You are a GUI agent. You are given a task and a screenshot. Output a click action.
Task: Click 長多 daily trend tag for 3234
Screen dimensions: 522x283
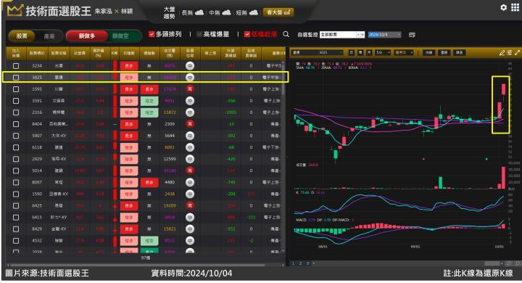pyautogui.click(x=129, y=66)
